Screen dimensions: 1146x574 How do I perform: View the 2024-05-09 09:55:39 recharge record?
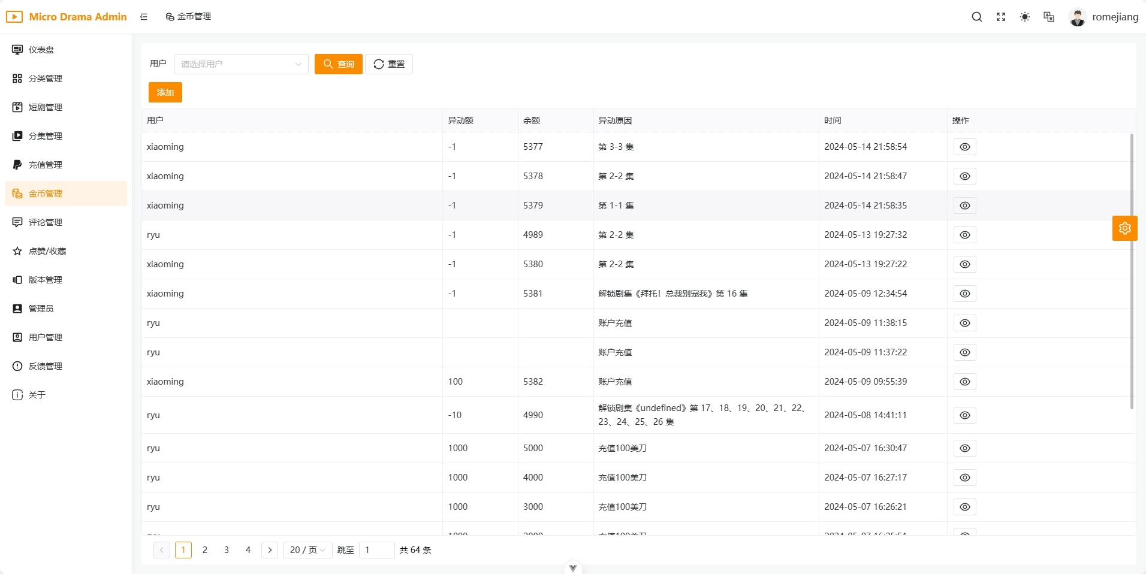coord(964,382)
